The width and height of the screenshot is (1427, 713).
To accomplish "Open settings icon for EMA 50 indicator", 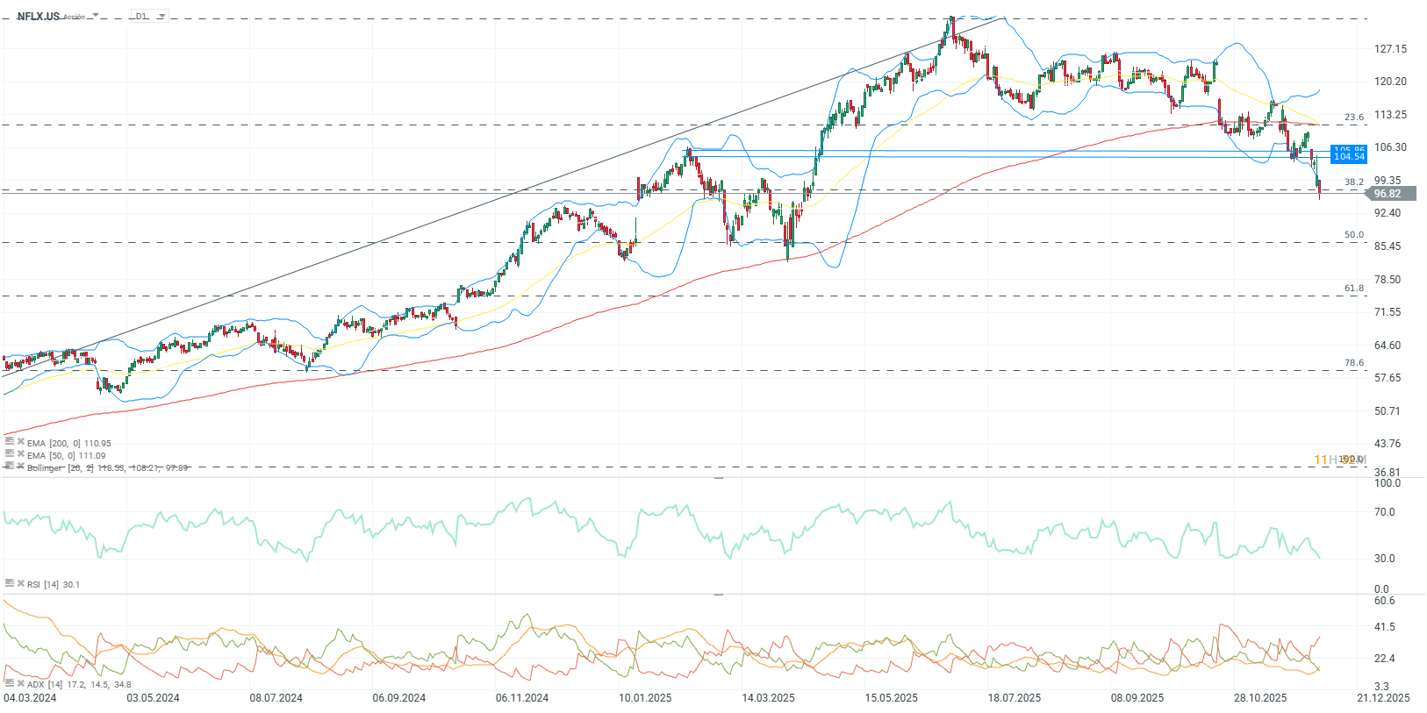I will click(x=10, y=455).
